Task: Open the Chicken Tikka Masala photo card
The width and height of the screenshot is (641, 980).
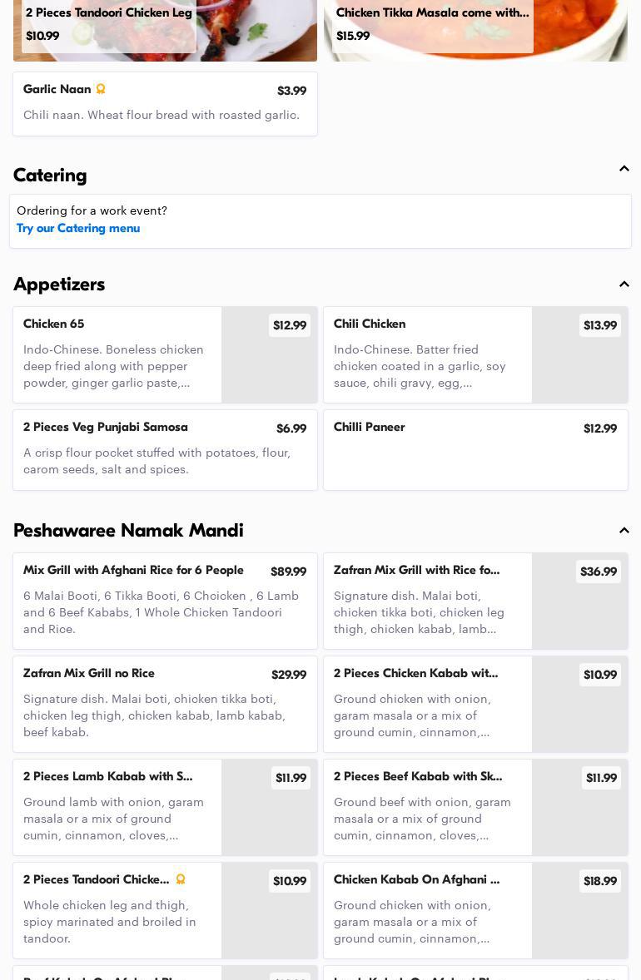Action: point(475,30)
